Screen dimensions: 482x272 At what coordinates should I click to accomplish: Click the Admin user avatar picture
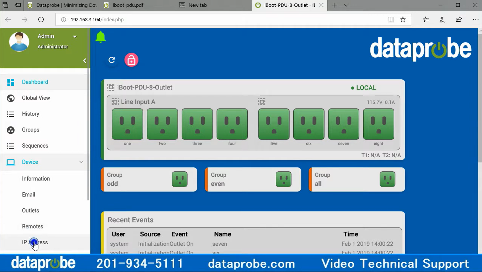[x=19, y=42]
